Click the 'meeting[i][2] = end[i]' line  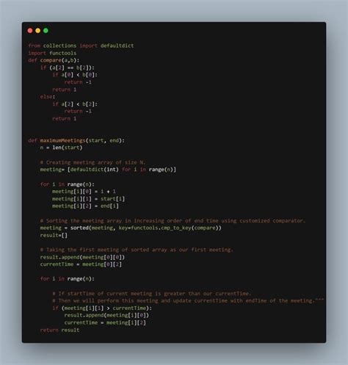(85, 206)
